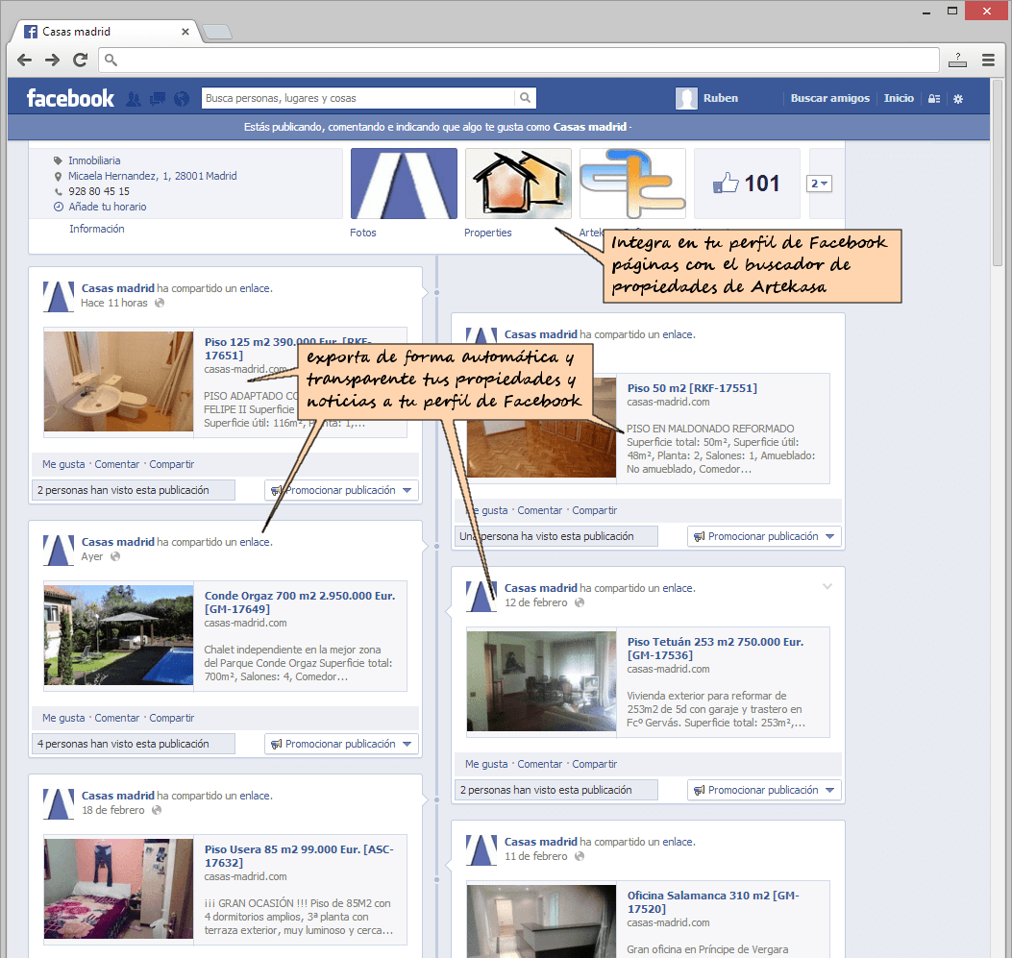This screenshot has height=958, width=1012.
Task: Click the search magnifier button
Action: (x=525, y=98)
